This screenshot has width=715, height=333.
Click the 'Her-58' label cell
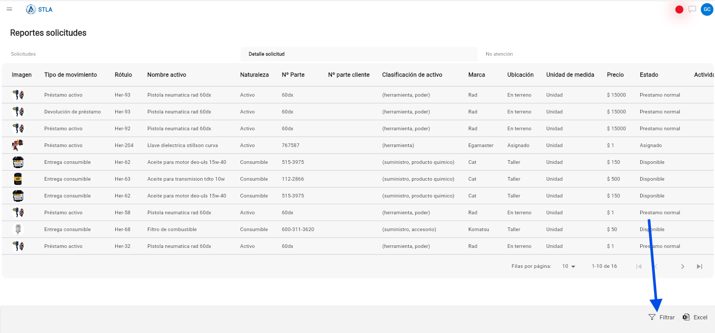coord(122,213)
